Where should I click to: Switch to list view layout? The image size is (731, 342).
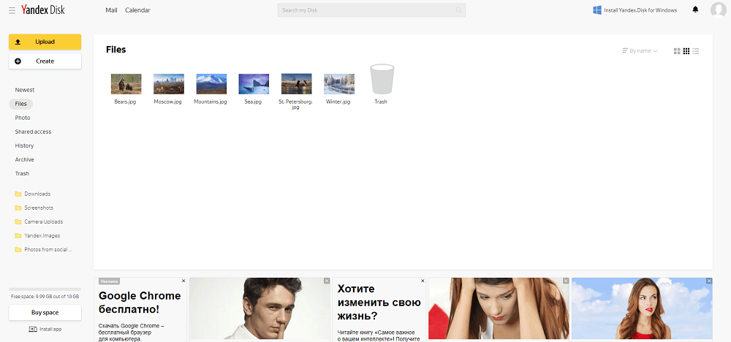(696, 51)
